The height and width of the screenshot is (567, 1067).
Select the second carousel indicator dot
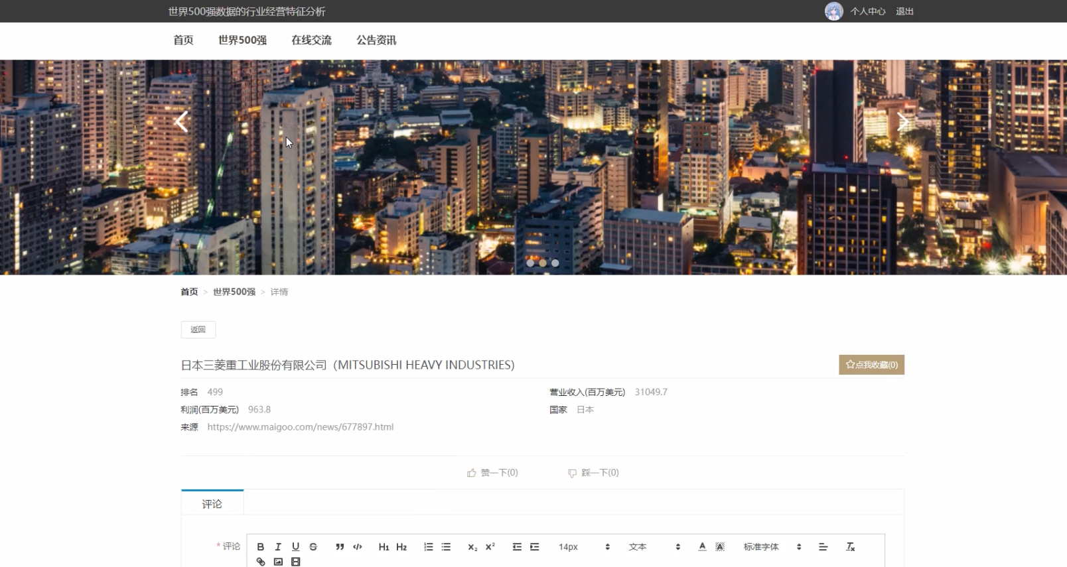tap(543, 263)
